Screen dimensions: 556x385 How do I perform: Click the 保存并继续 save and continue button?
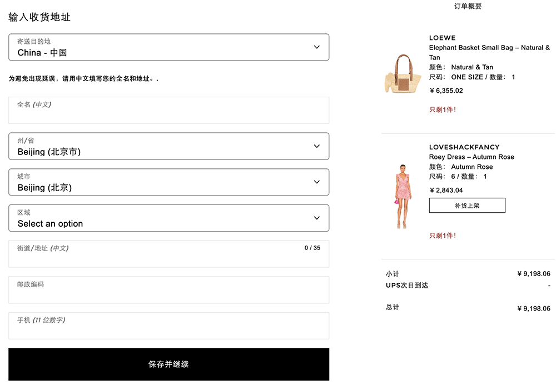[169, 364]
